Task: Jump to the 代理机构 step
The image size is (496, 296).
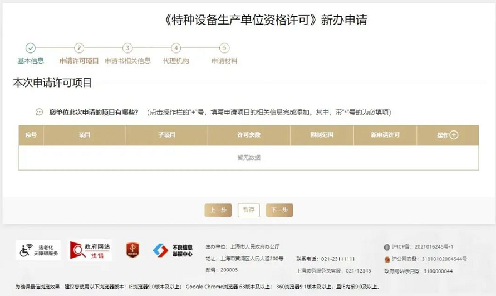Action: [176, 61]
